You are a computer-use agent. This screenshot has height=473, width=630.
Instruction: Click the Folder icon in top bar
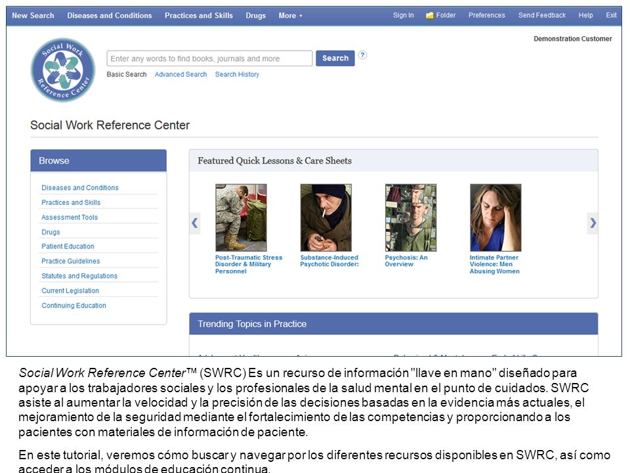430,15
